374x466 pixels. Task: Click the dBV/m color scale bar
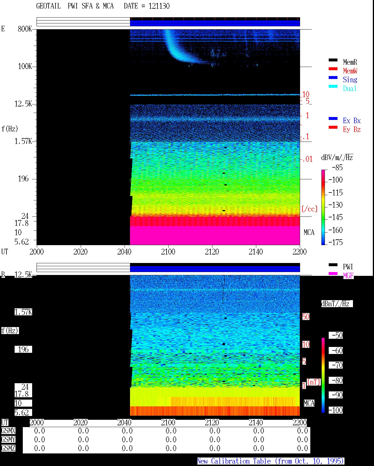[323, 207]
